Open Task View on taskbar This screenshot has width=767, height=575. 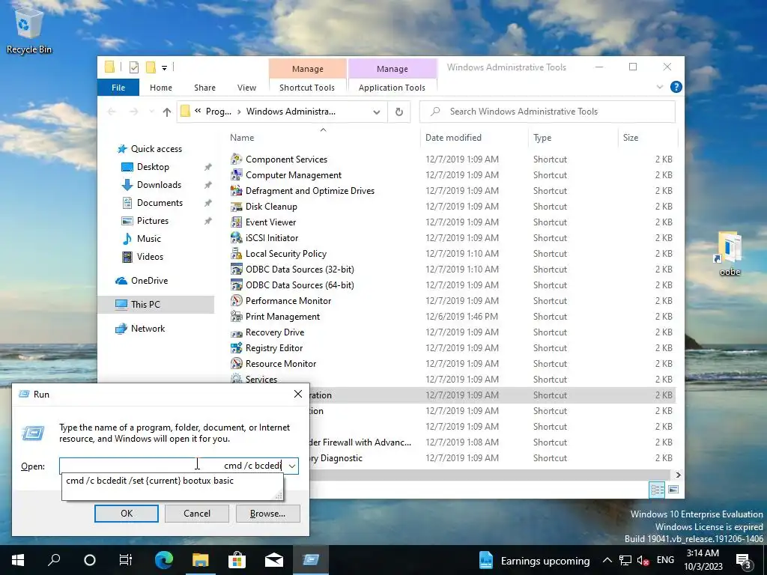click(126, 560)
